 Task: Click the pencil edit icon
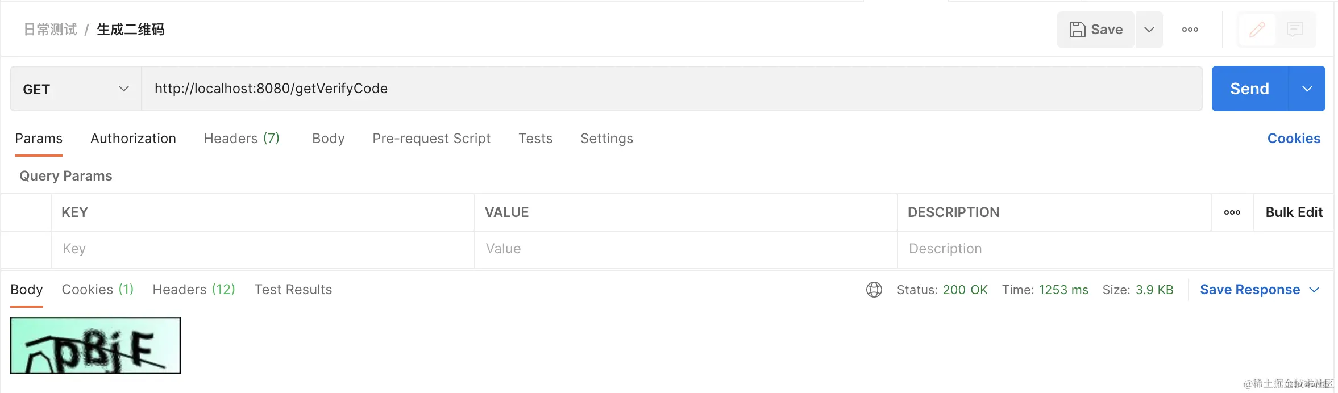1257,30
